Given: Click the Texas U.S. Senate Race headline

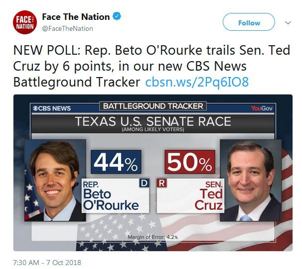Looking at the screenshot, I should [152, 121].
